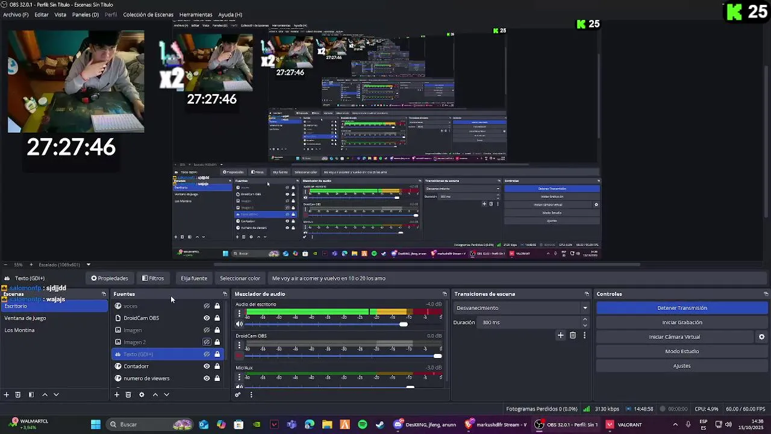The height and width of the screenshot is (434, 771).
Task: Open the options dots for the DroidCam OBS audio
Action: (239, 345)
